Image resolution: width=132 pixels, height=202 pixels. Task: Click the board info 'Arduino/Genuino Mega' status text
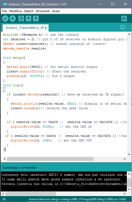coord(77,199)
